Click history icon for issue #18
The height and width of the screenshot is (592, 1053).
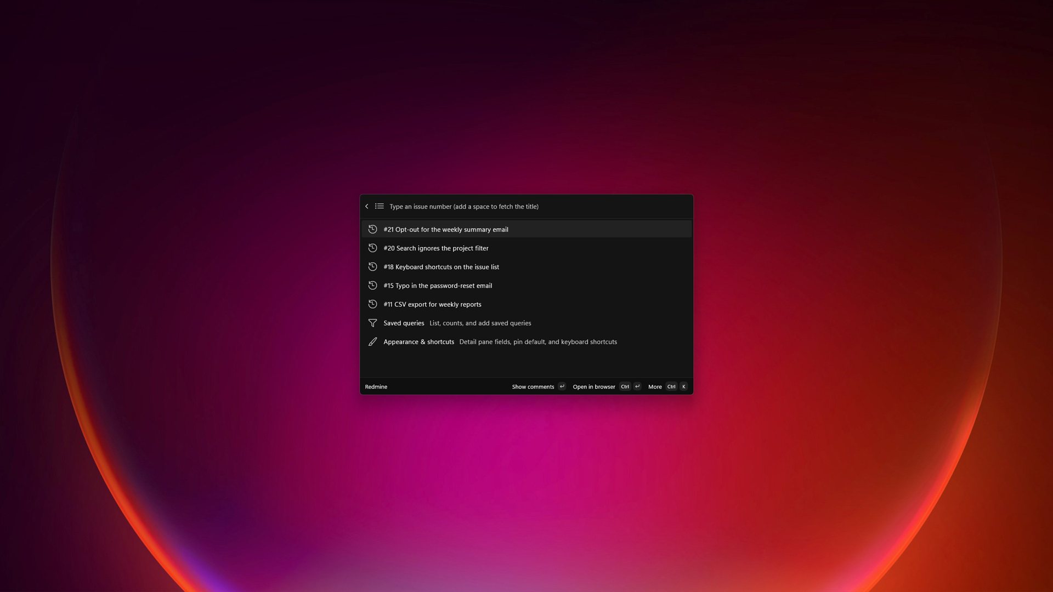[x=372, y=266]
